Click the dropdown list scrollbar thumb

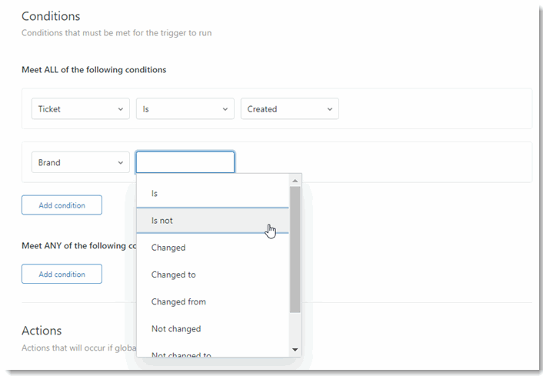tap(295, 250)
